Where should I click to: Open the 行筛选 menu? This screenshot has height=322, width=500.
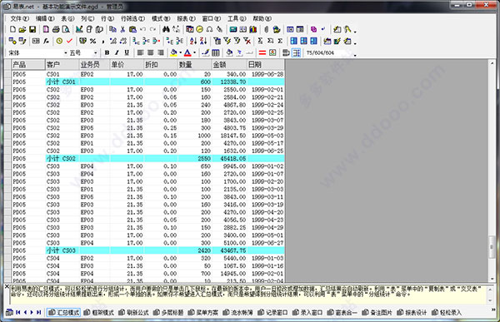coord(132,18)
